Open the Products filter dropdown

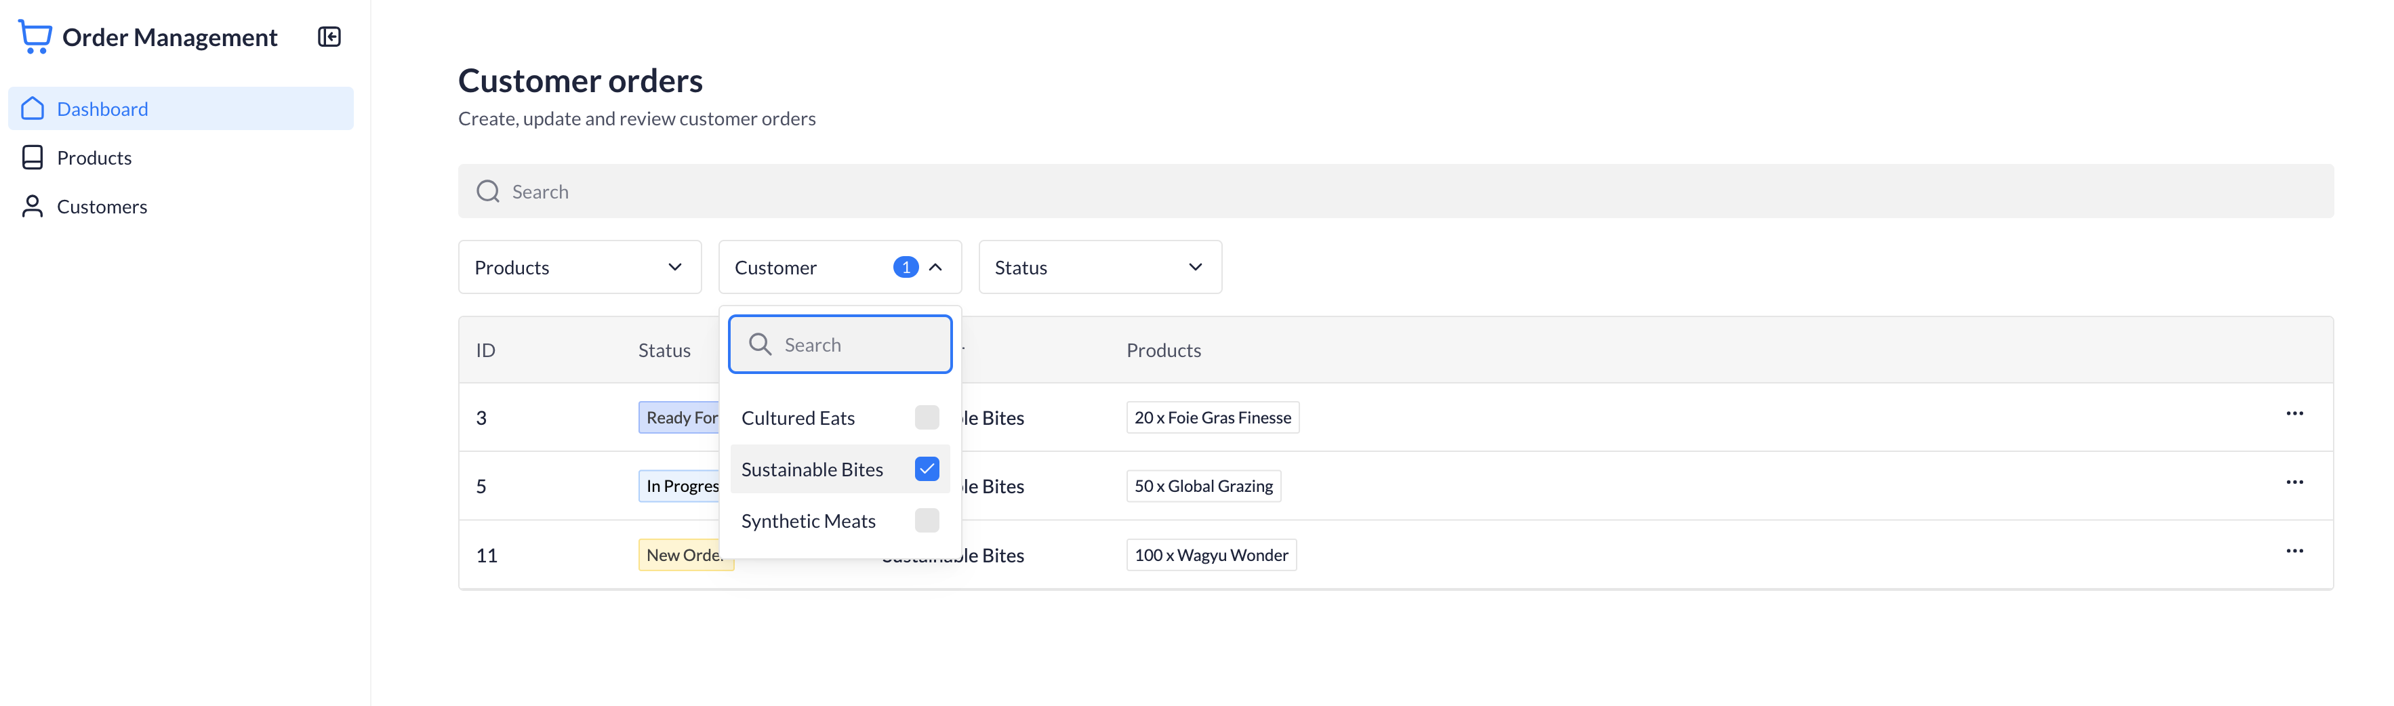point(579,266)
